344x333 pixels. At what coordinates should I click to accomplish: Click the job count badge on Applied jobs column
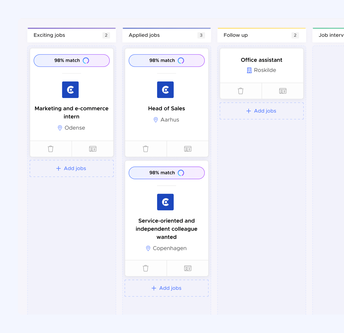pyautogui.click(x=201, y=35)
